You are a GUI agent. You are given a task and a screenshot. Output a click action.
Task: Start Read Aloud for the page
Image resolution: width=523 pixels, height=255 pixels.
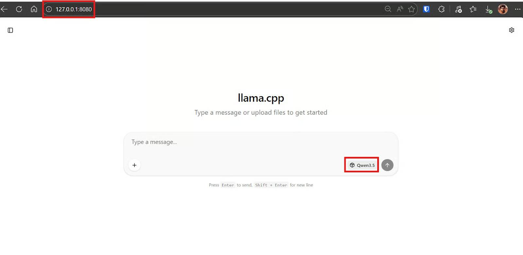pos(400,9)
